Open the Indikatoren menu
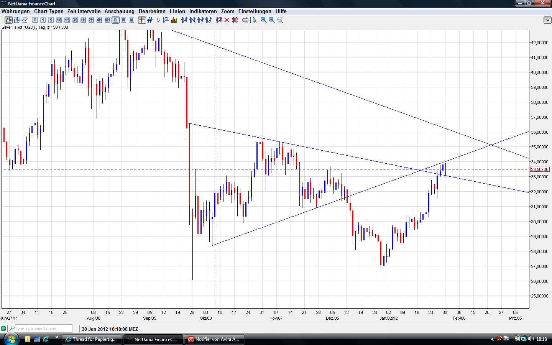Viewport: 552px width, 345px height. pyautogui.click(x=203, y=11)
